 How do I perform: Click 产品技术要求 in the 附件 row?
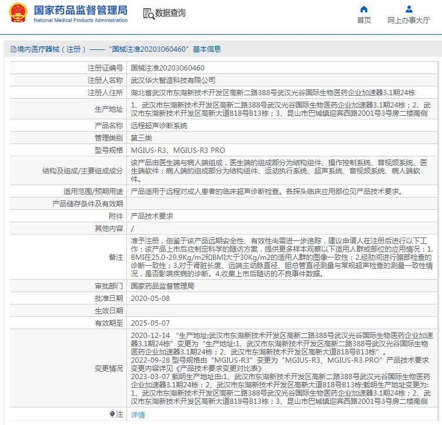tap(152, 216)
